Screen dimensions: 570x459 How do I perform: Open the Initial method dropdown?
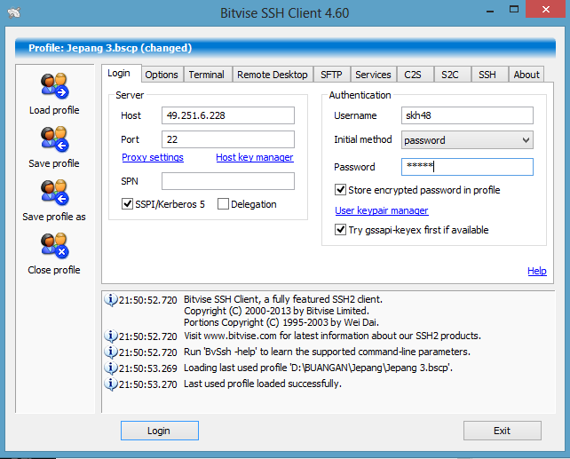467,140
